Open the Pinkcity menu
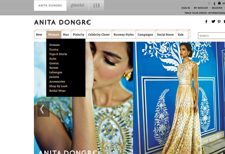Viewport: 225px width, 154px height. 78,35
